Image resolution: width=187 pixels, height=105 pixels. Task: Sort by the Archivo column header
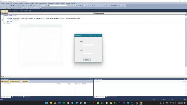pos(58,84)
